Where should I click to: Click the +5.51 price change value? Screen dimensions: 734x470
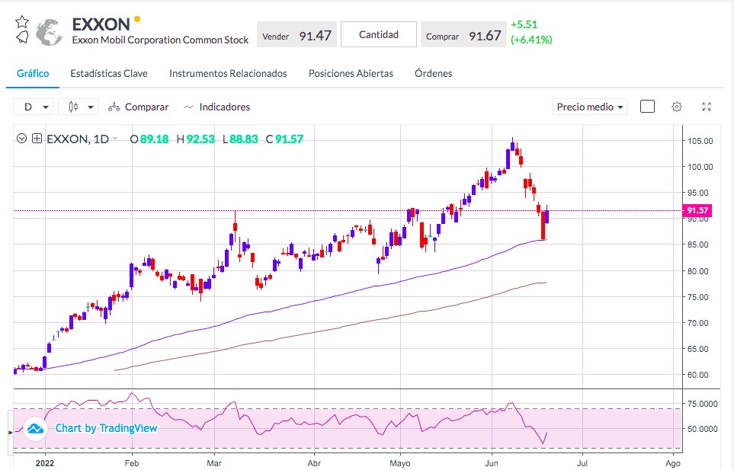[x=524, y=24]
